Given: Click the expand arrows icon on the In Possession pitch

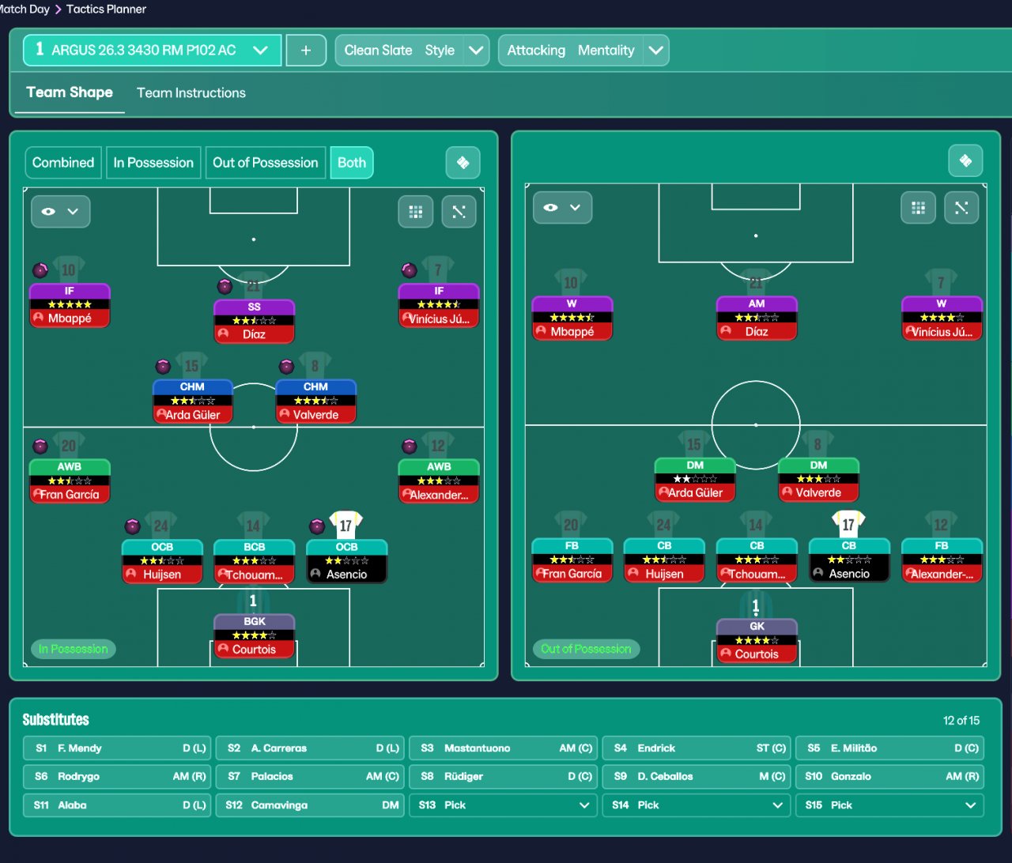Looking at the screenshot, I should pyautogui.click(x=459, y=212).
